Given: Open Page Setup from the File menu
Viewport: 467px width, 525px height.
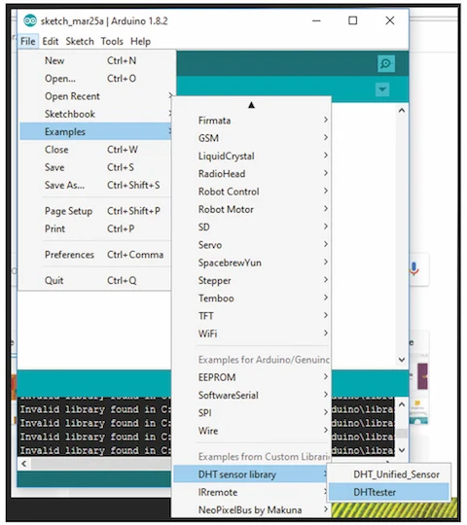Looking at the screenshot, I should [x=95, y=211].
